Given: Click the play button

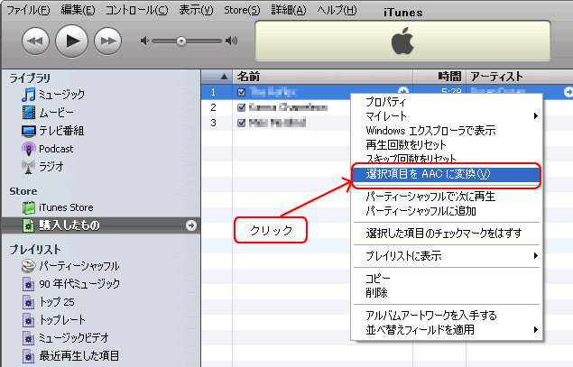Looking at the screenshot, I should tap(71, 41).
